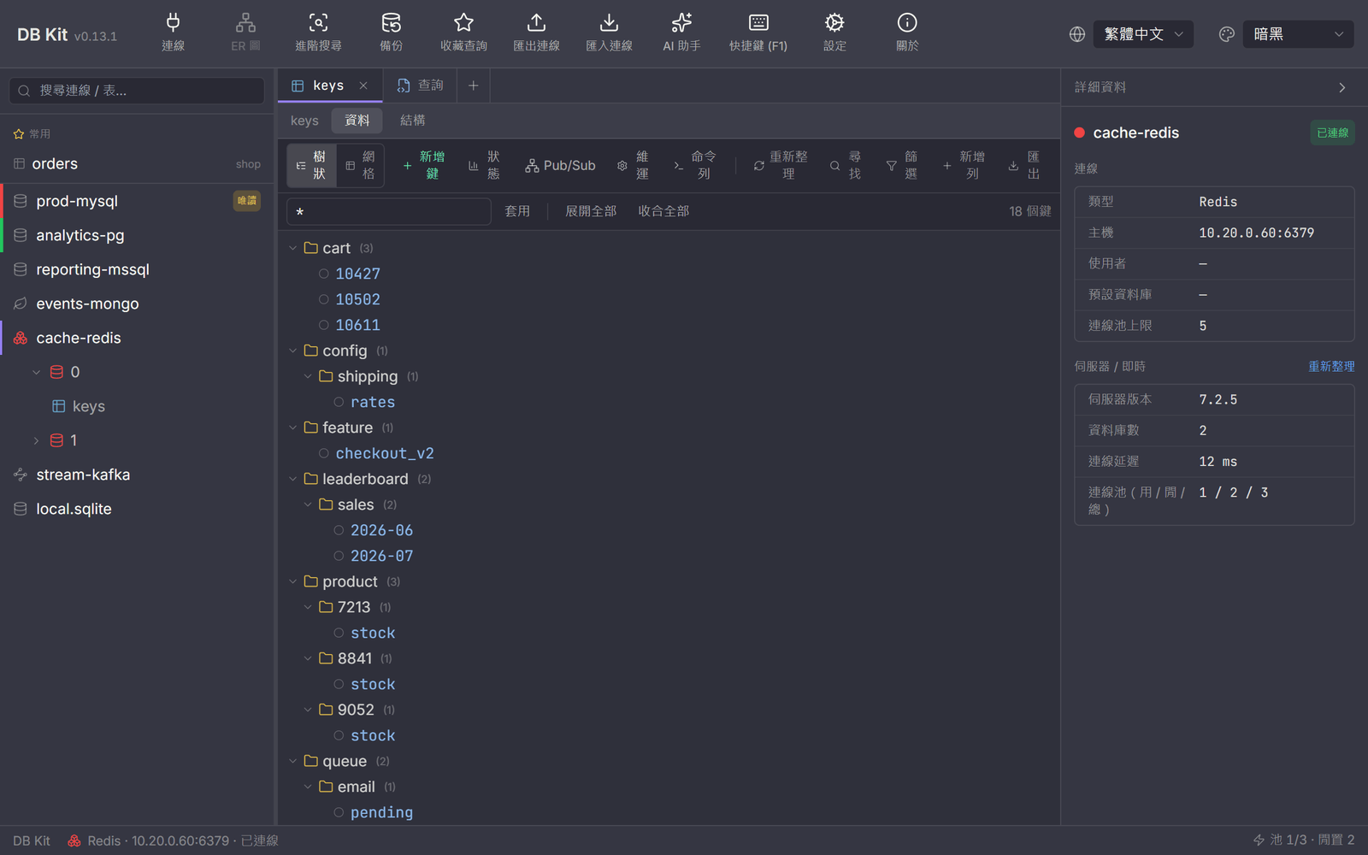The height and width of the screenshot is (855, 1368).
Task: Open the AI 助手 assistant
Action: coord(681,33)
